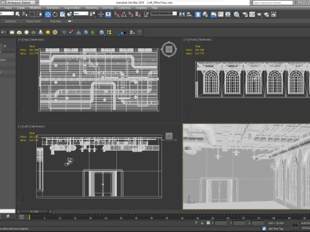
Task: Activate Select and Rotate tool
Action: (x=55, y=14)
